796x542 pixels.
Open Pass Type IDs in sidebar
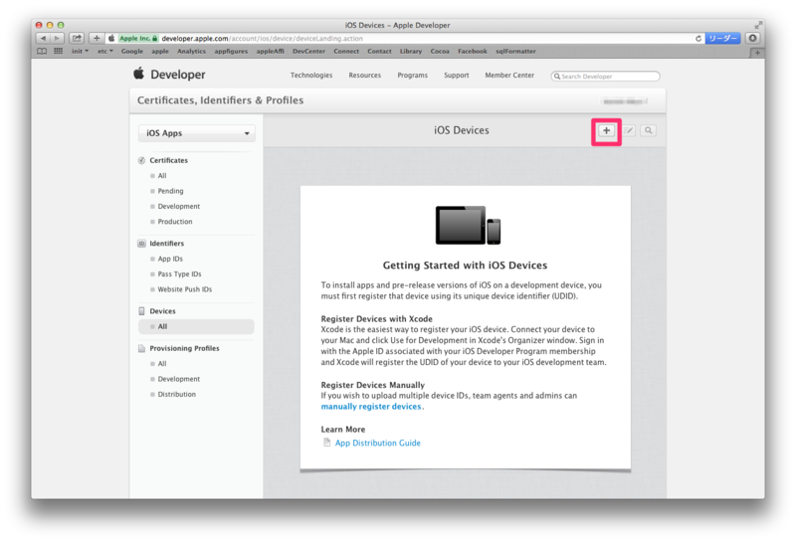click(180, 274)
